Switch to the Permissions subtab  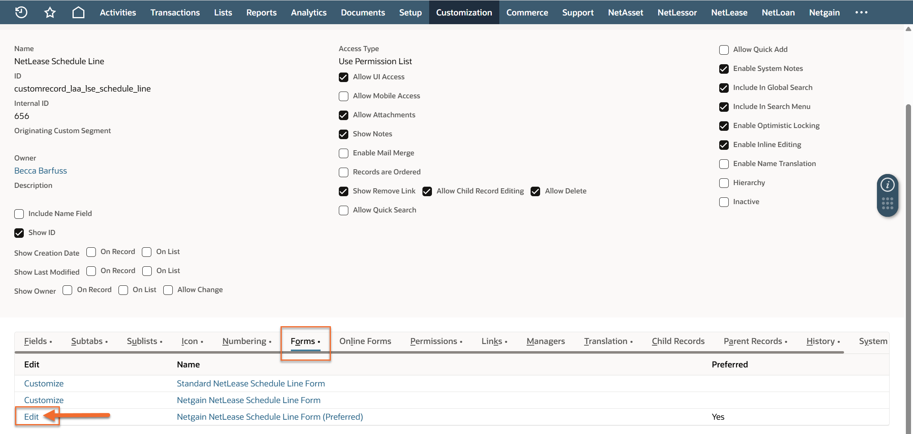tap(434, 341)
